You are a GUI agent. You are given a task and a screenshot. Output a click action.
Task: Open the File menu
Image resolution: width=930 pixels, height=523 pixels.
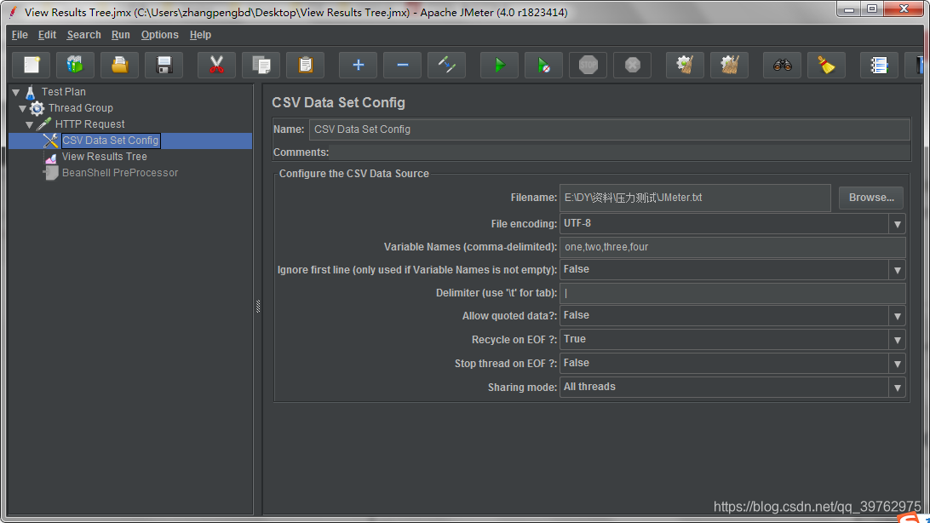(20, 35)
